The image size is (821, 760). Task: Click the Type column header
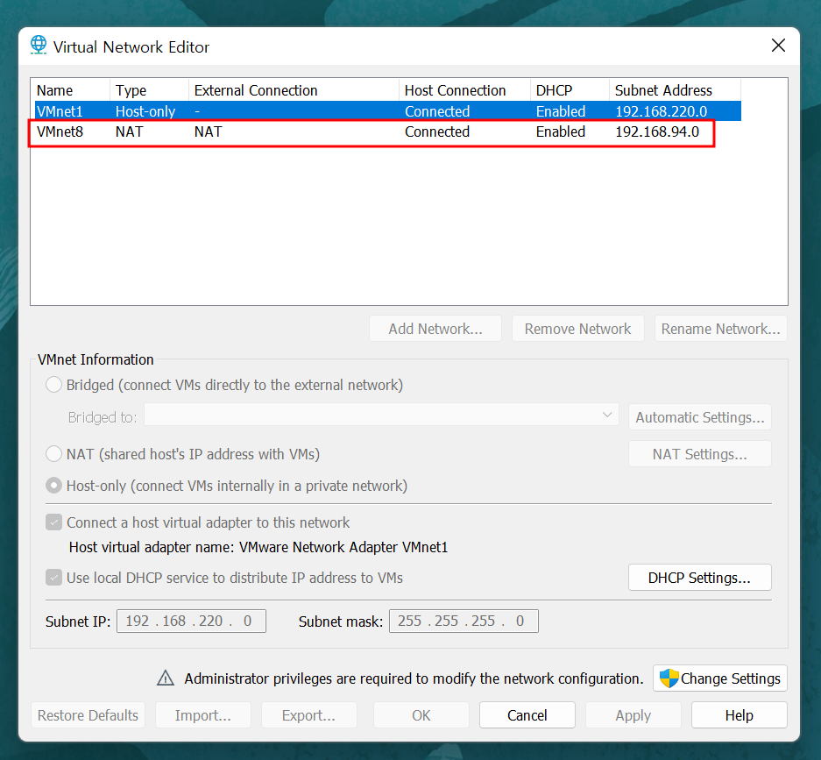point(149,90)
